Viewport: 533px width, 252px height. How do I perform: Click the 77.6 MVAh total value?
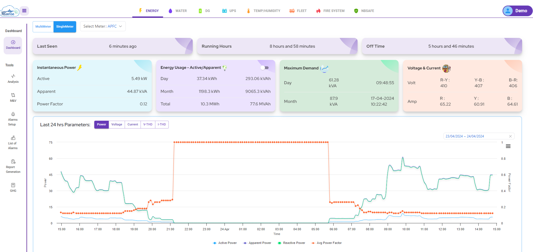260,104
